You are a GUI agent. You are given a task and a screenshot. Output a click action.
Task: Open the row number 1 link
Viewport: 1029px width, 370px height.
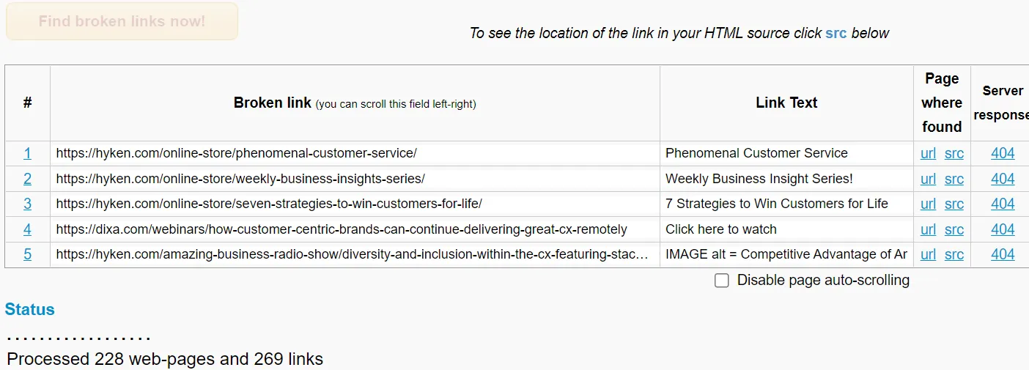pos(27,153)
